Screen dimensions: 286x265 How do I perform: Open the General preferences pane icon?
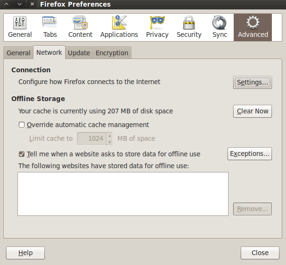(20, 27)
